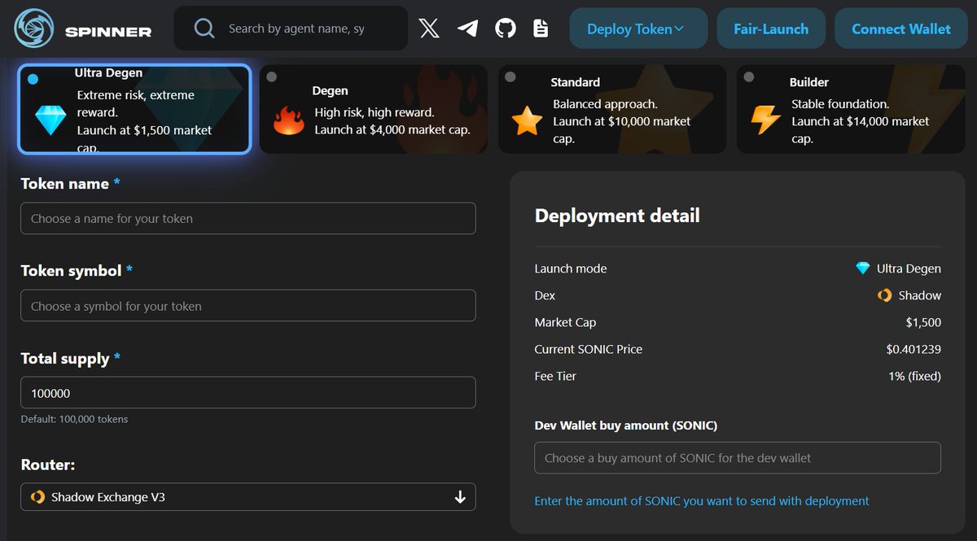Image resolution: width=977 pixels, height=541 pixels.
Task: Select the Ultra Degen radio button
Action: pyautogui.click(x=33, y=79)
